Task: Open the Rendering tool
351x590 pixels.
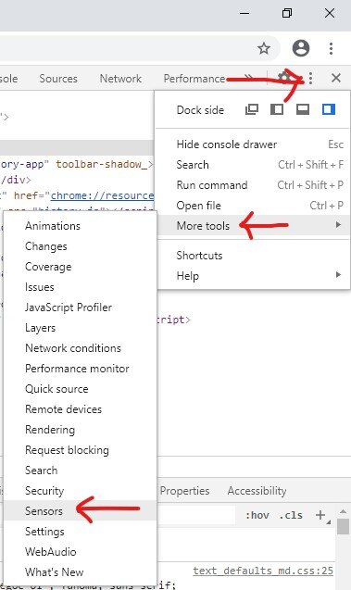Action: point(80,430)
